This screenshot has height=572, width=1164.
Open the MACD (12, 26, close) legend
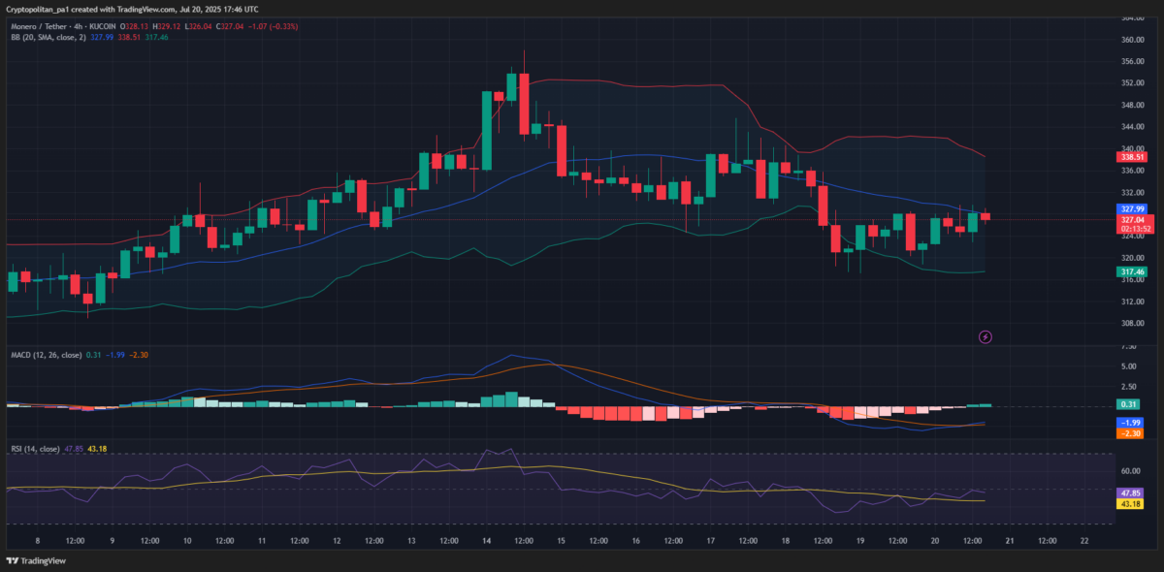click(46, 355)
